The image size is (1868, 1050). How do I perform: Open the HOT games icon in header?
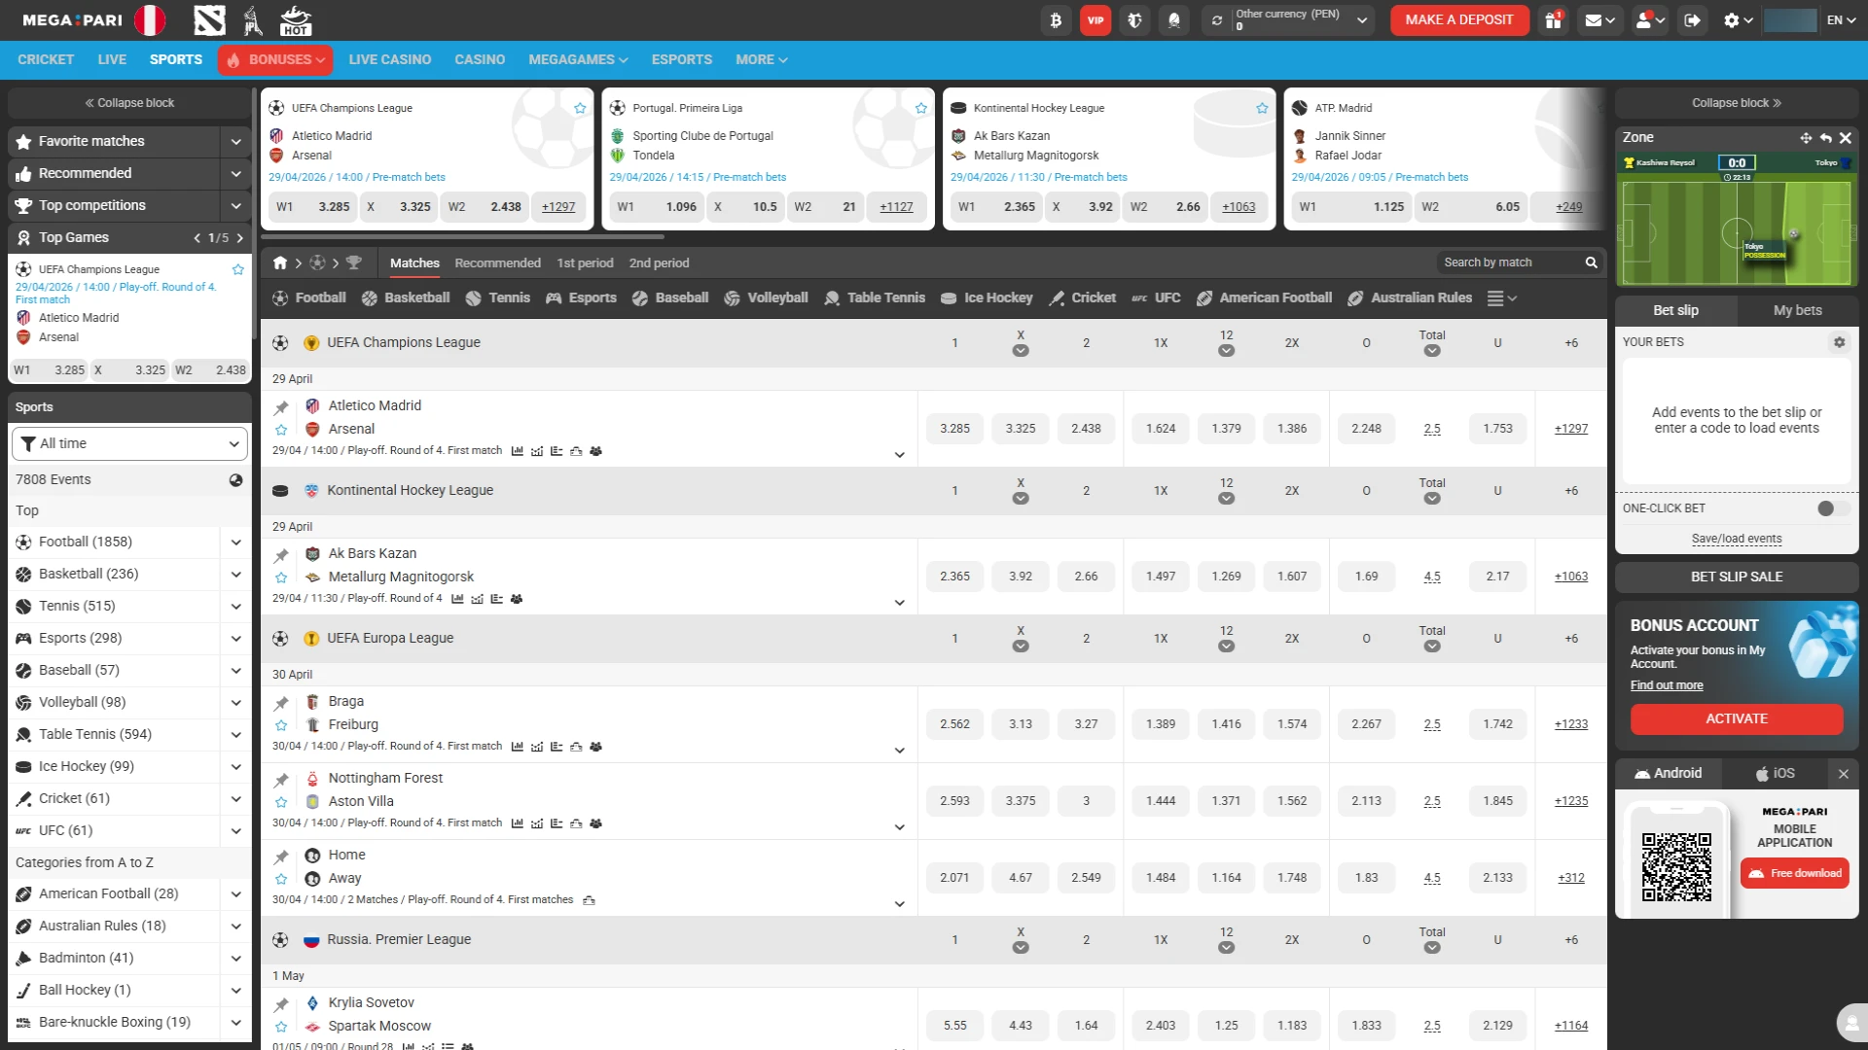coord(295,19)
